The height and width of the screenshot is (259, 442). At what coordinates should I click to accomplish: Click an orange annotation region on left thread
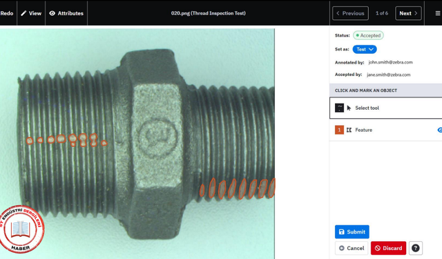[x=61, y=139]
